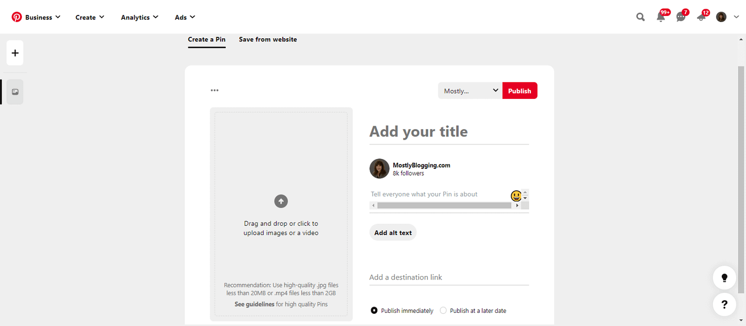746x326 pixels.
Task: Expand the Ads dropdown in the top bar
Action: coord(185,17)
